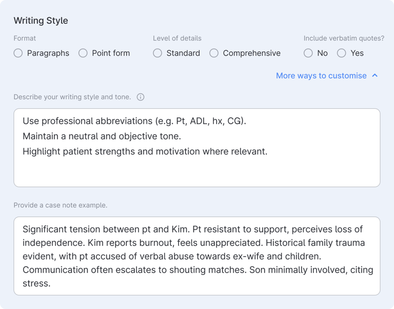
Task: Click the 'Highlight patient strengths' line
Action: click(145, 151)
